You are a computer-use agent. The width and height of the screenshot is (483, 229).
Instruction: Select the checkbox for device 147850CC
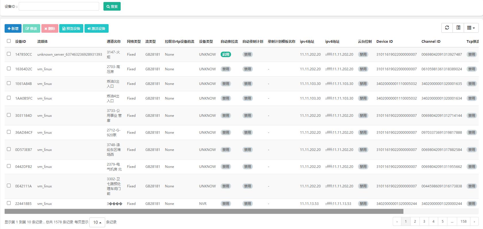tap(9, 54)
